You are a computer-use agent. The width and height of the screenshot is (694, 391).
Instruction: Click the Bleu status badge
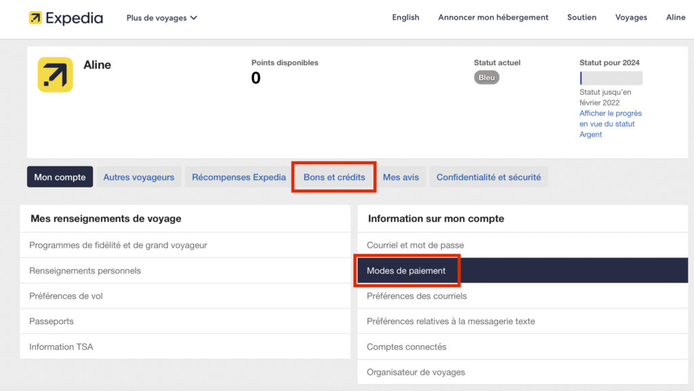487,78
